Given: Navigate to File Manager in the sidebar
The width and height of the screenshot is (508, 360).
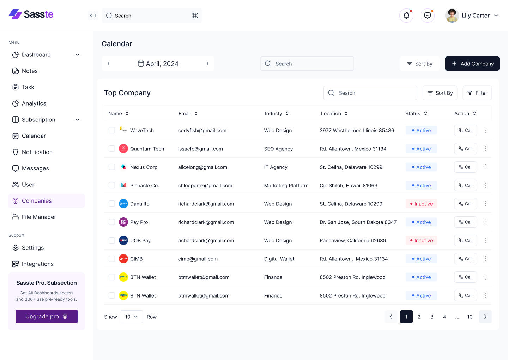Looking at the screenshot, I should (38, 217).
